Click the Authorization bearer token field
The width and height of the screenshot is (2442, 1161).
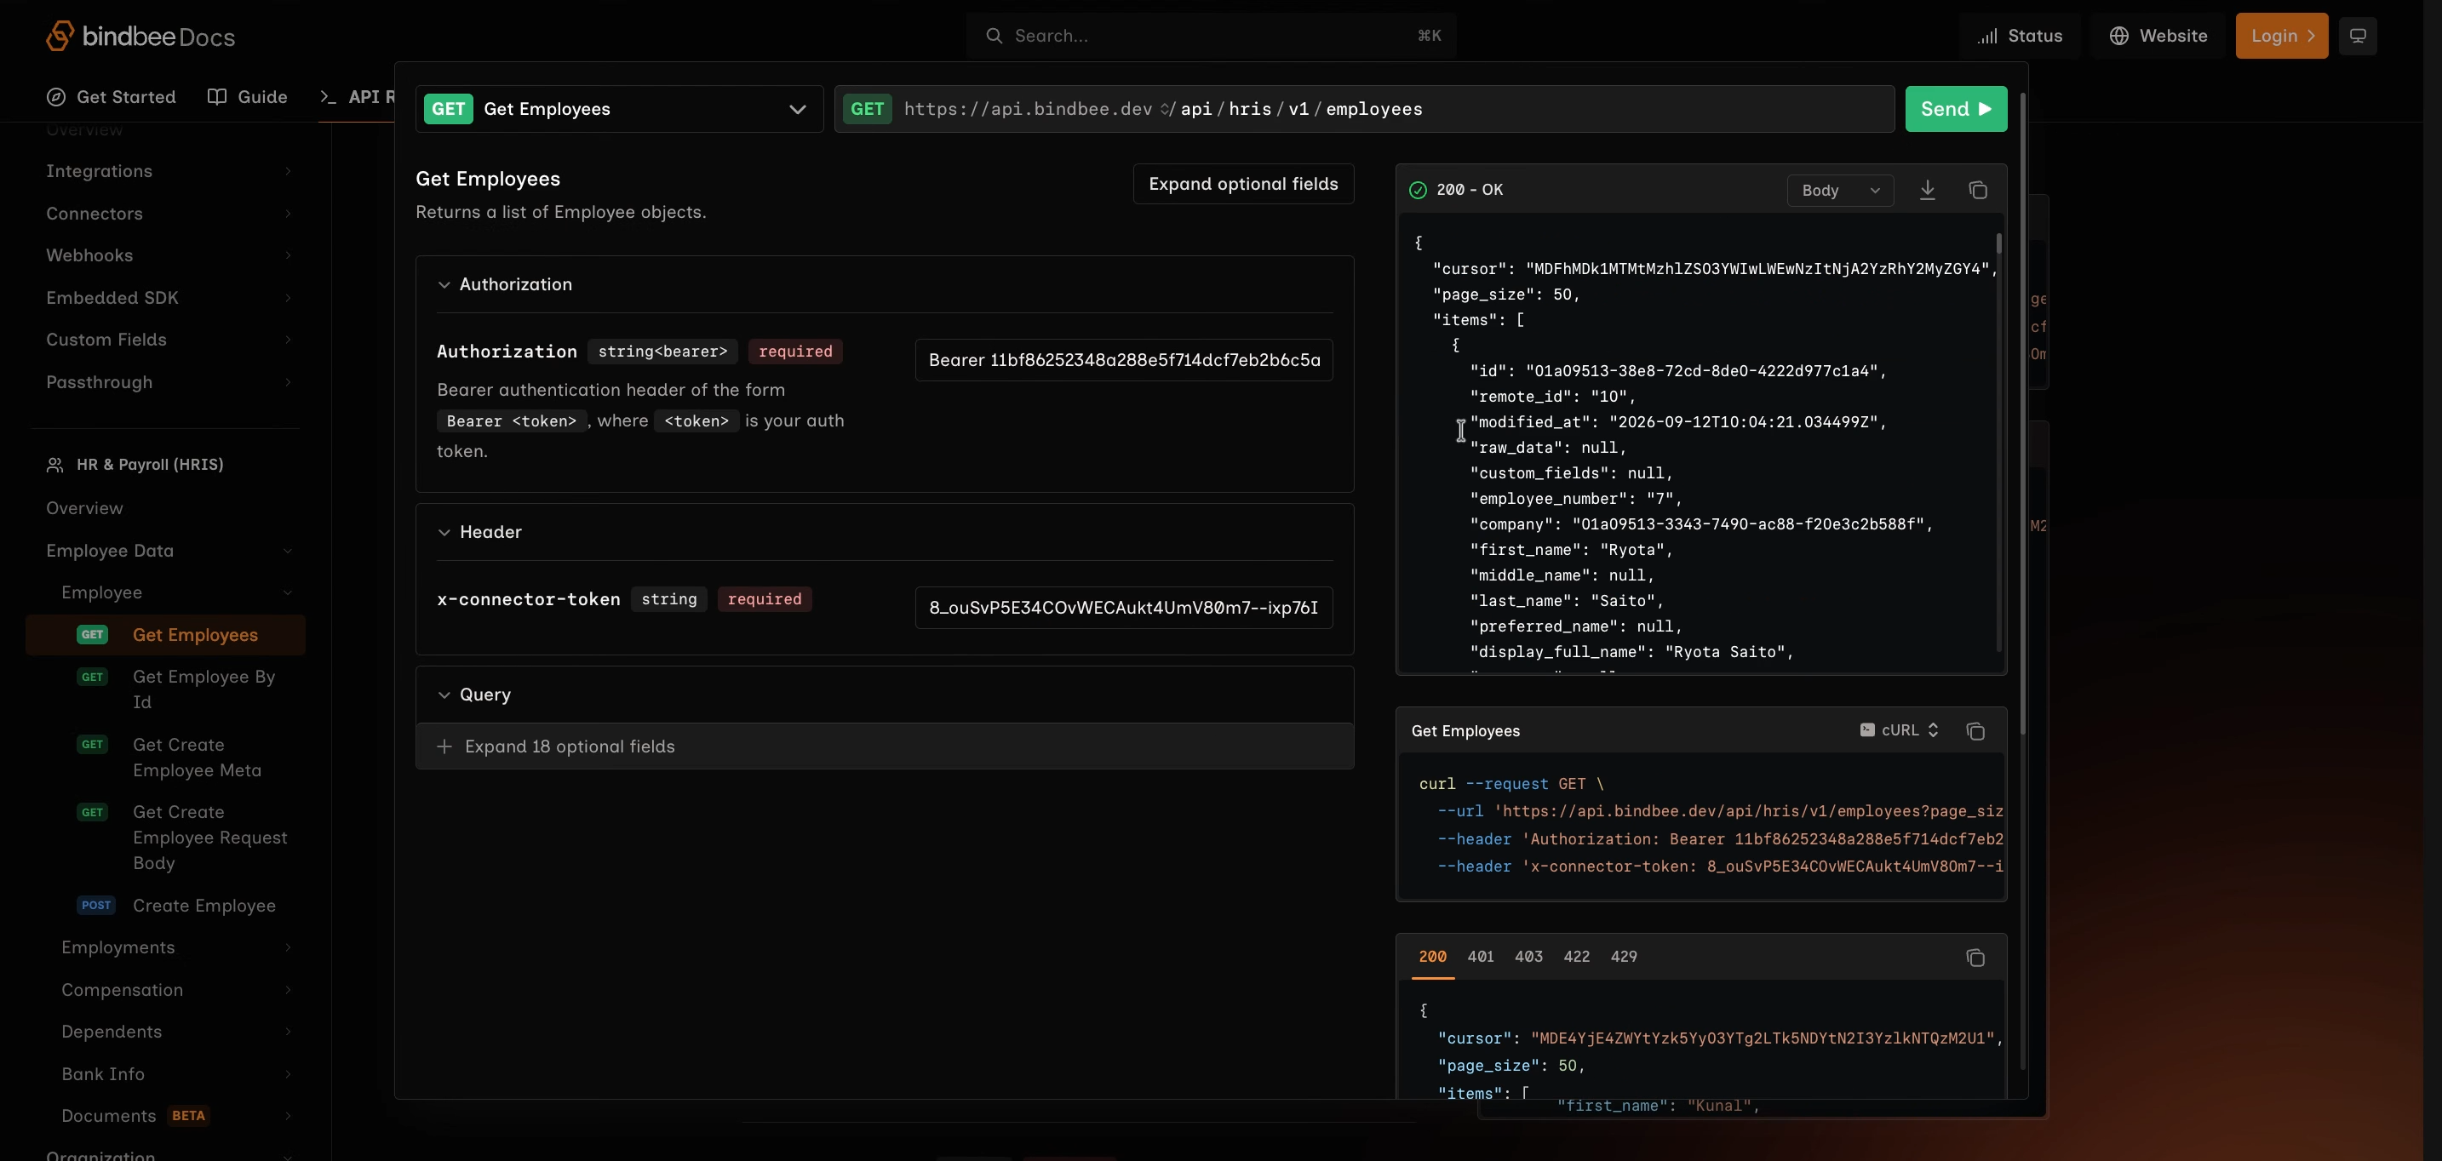pyautogui.click(x=1123, y=360)
